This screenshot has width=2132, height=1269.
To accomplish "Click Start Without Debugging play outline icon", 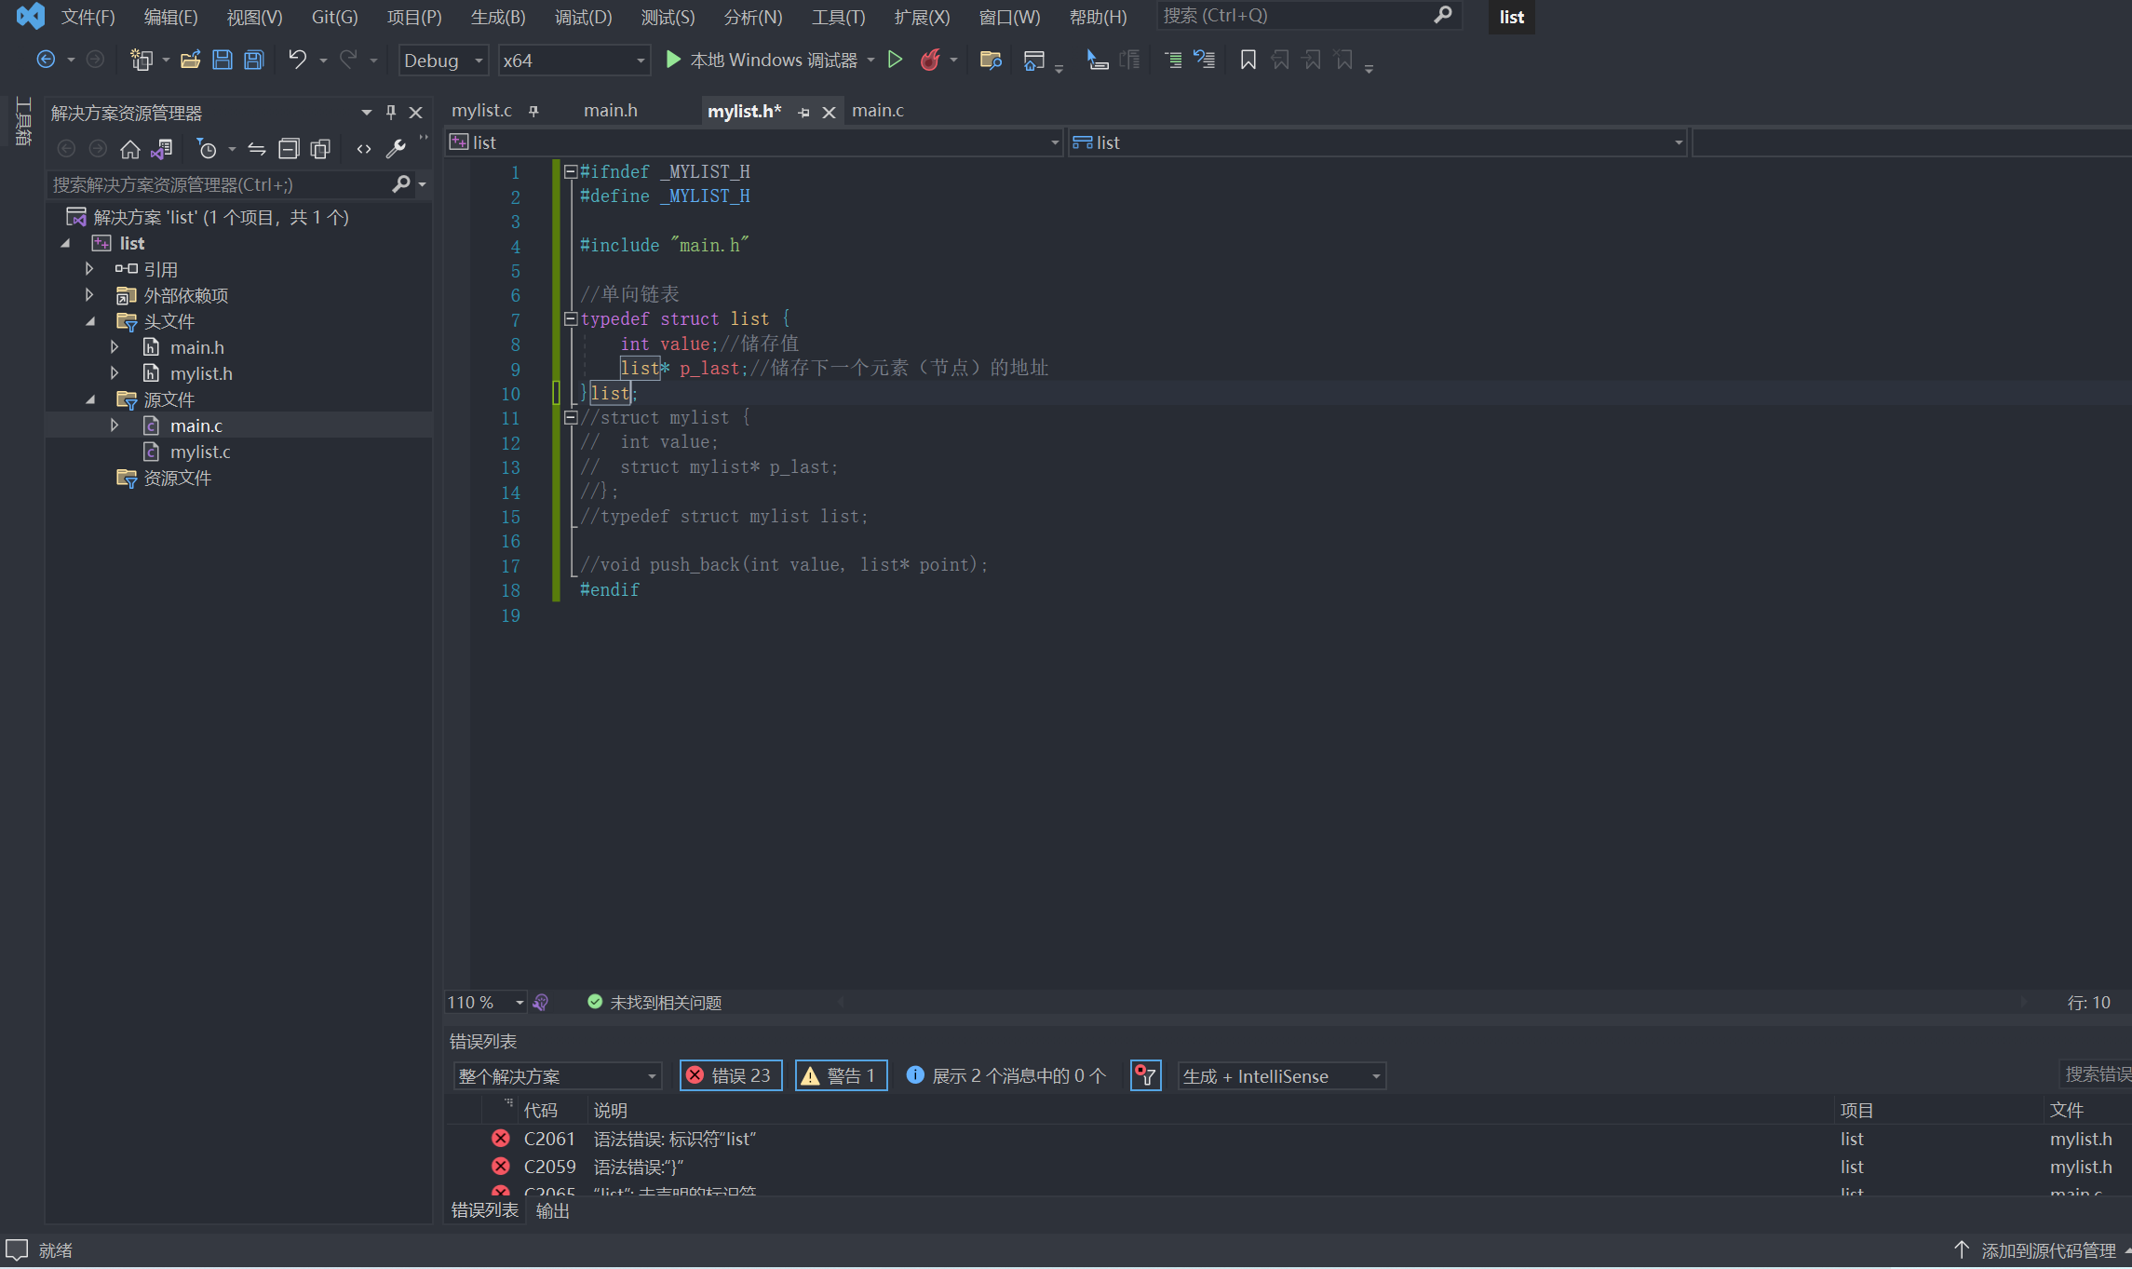I will tap(895, 61).
